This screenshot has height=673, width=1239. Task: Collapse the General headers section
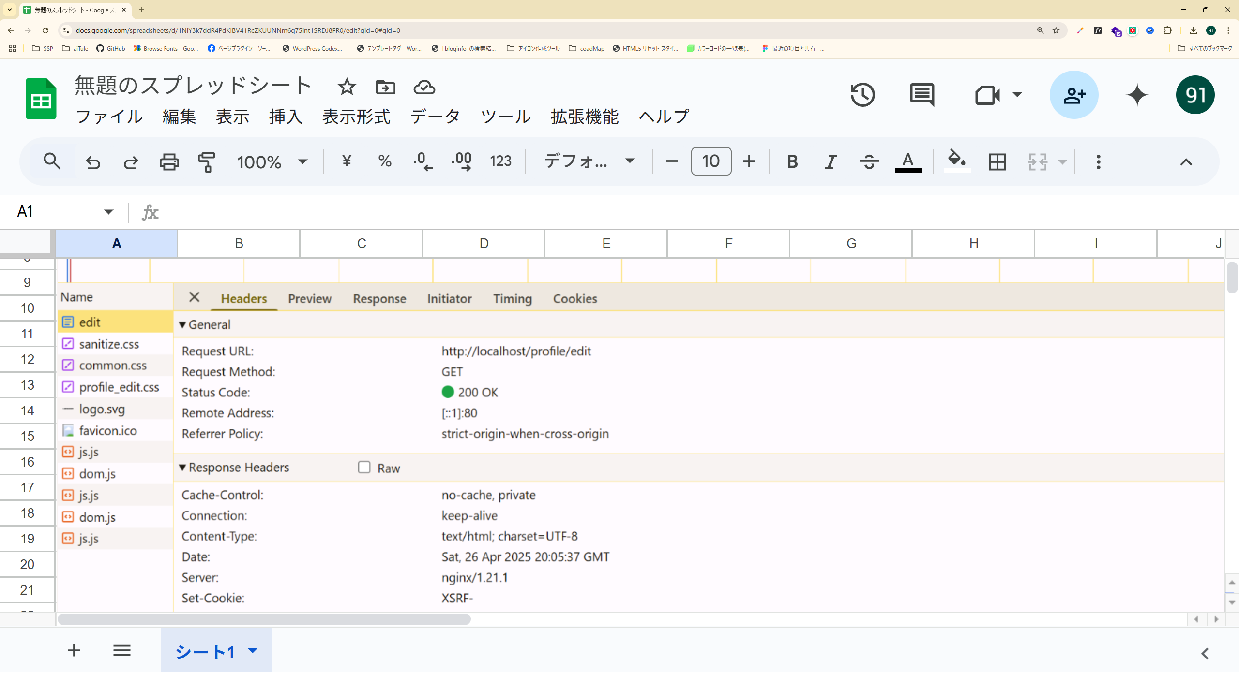pos(182,325)
